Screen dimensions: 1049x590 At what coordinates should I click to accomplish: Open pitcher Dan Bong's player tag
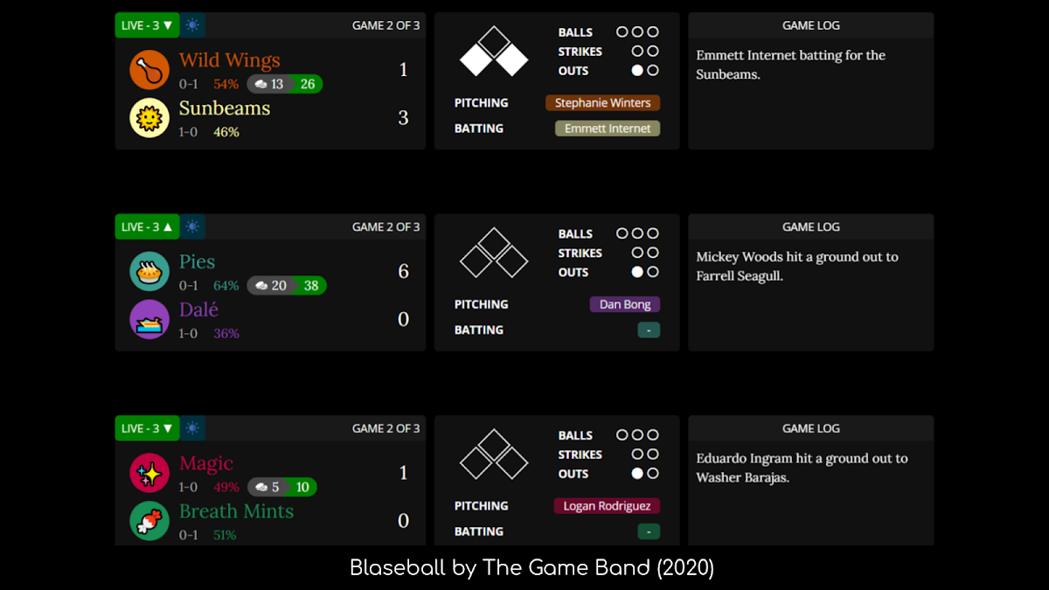(x=625, y=304)
